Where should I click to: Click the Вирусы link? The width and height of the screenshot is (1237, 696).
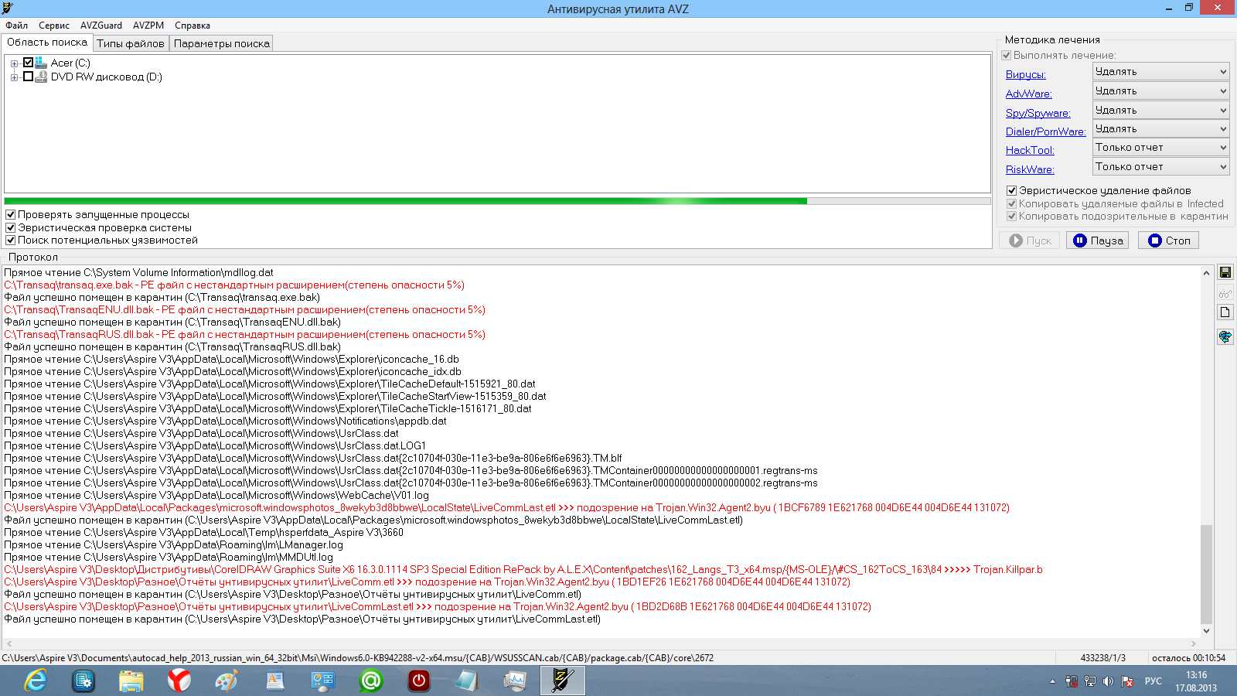1026,75
